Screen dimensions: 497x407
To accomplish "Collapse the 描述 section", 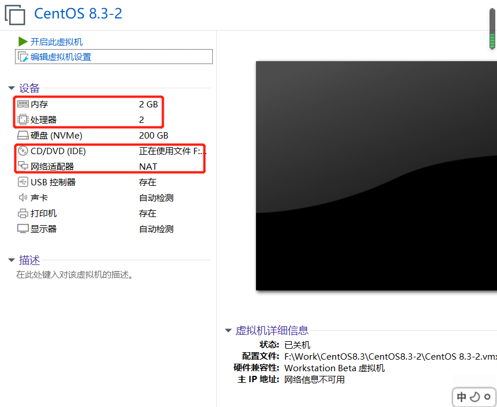I will [x=12, y=260].
